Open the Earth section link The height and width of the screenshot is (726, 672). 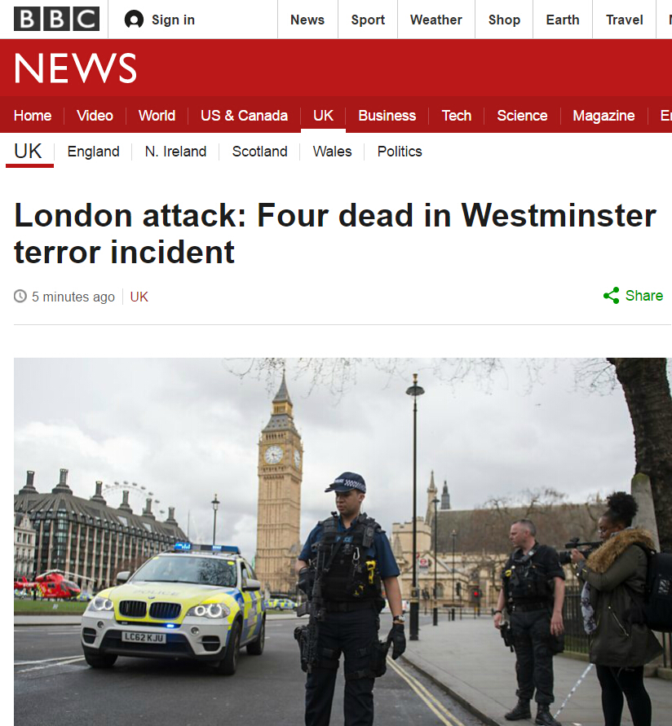[x=563, y=20]
